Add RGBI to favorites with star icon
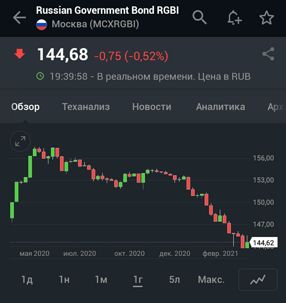 coord(266,18)
